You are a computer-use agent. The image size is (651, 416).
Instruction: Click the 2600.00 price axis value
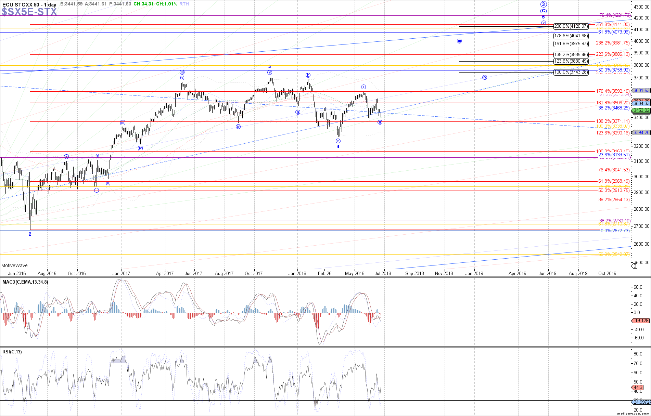[642, 244]
